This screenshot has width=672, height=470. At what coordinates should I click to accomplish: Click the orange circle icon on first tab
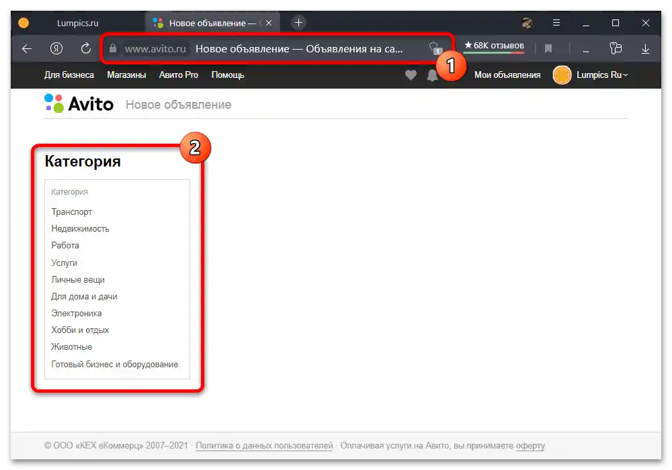point(24,23)
